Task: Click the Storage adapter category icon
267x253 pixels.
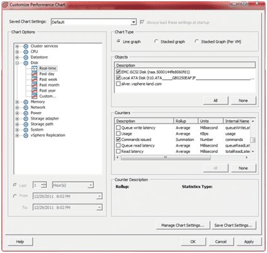Action: [26, 119]
